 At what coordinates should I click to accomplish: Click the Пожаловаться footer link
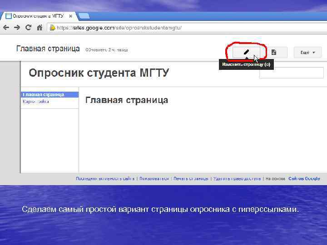(154, 179)
